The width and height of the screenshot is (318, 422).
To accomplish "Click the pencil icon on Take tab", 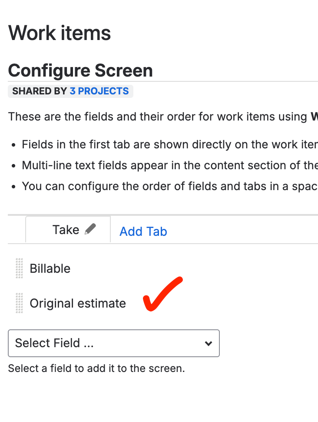I will [x=90, y=229].
